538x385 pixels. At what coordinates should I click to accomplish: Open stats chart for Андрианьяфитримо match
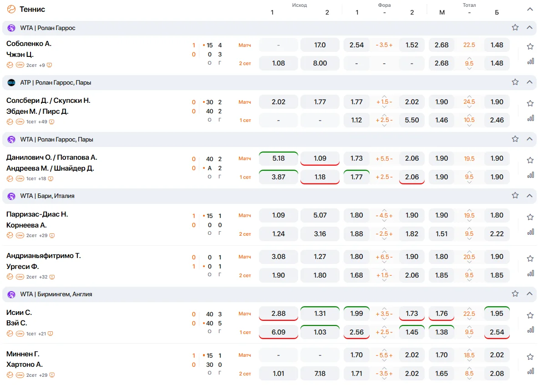(530, 273)
